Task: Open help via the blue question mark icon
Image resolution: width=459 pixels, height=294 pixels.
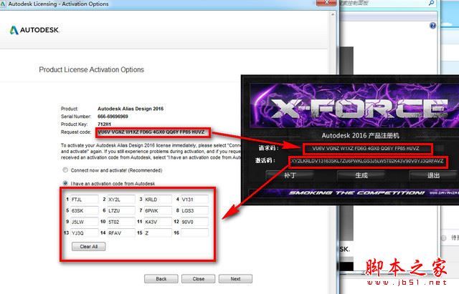Action: pos(432,26)
